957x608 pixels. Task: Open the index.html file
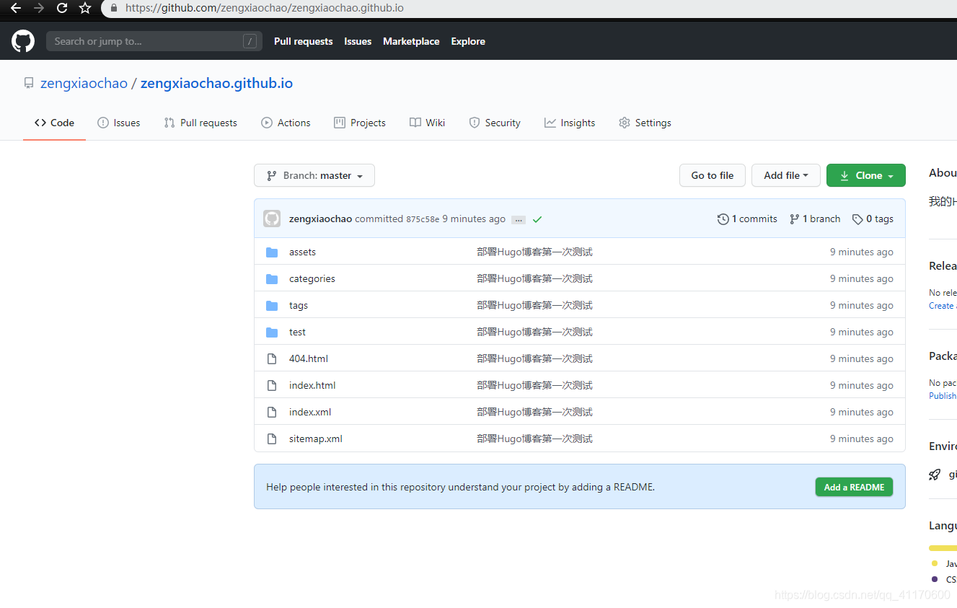312,385
